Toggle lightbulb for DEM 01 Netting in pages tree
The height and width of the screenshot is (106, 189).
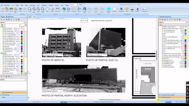tap(24, 28)
